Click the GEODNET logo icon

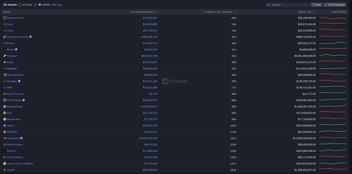[x=4, y=132]
